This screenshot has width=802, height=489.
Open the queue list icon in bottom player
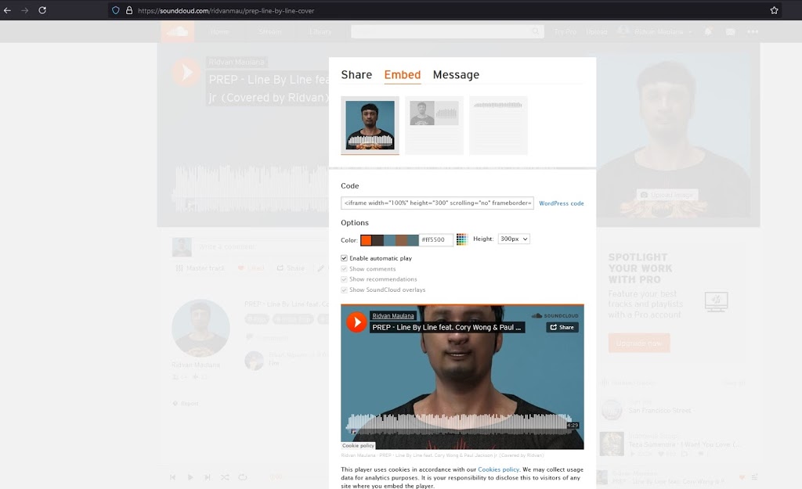(x=754, y=477)
